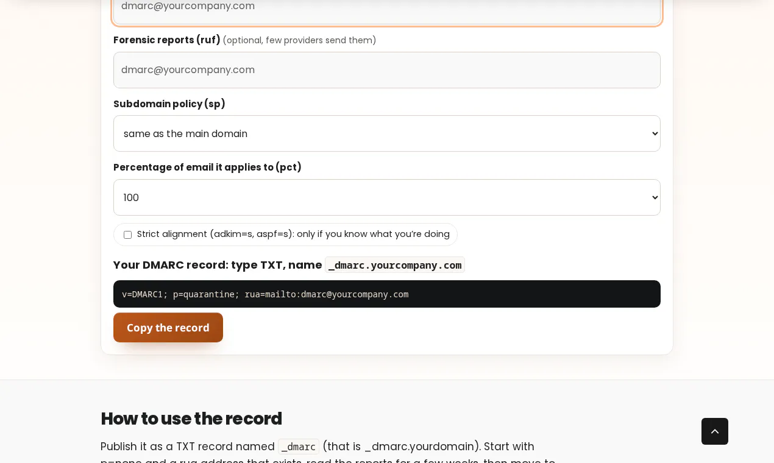Click the 'Strict alignment (adkim=s, aspf=s)' label text
774x463 pixels.
click(293, 234)
